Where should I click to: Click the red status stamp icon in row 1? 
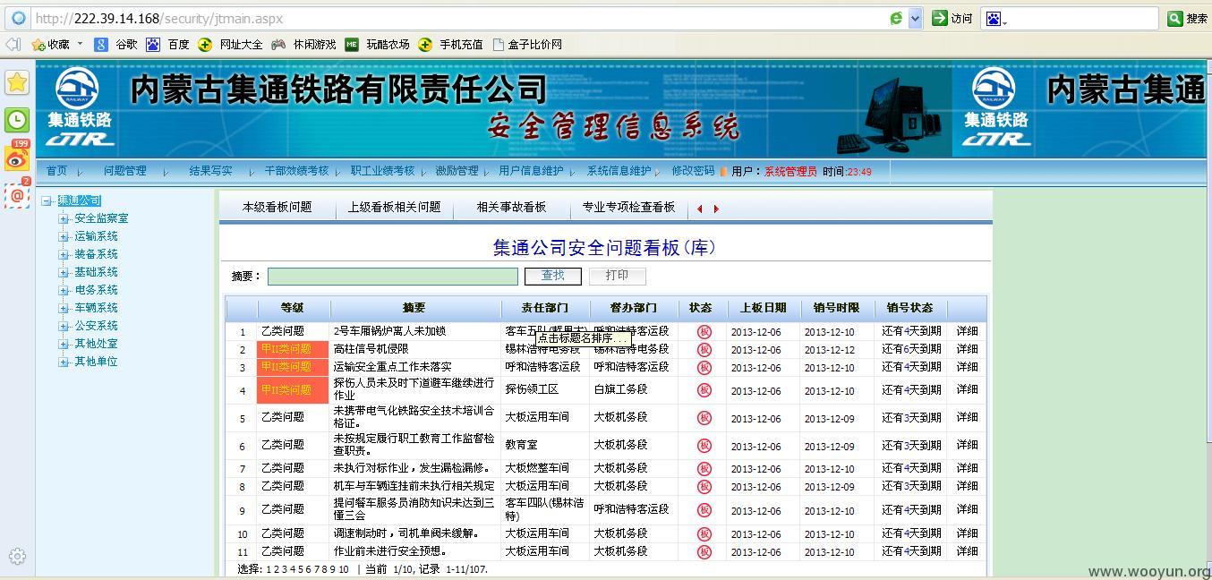coord(704,332)
